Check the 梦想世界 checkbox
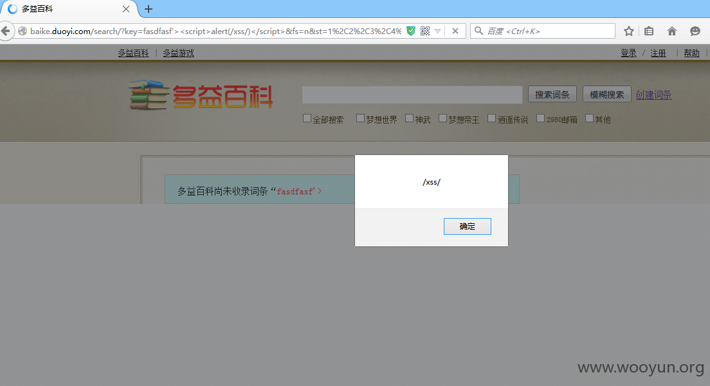Screen dimensions: 710x386 tap(360, 118)
